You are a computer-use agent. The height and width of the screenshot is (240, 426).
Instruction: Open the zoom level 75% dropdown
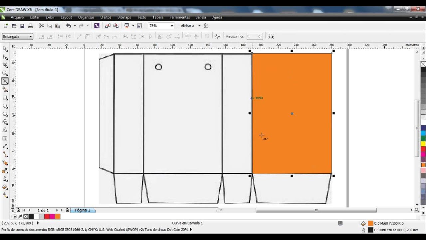pyautogui.click(x=172, y=26)
